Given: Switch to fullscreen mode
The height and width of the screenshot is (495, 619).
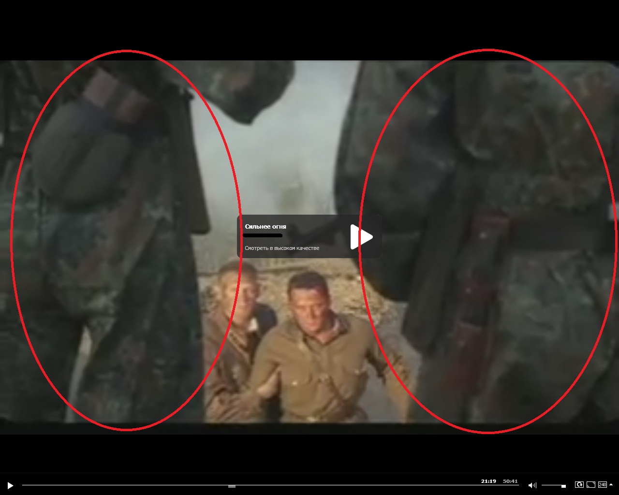Looking at the screenshot, I should coord(591,485).
